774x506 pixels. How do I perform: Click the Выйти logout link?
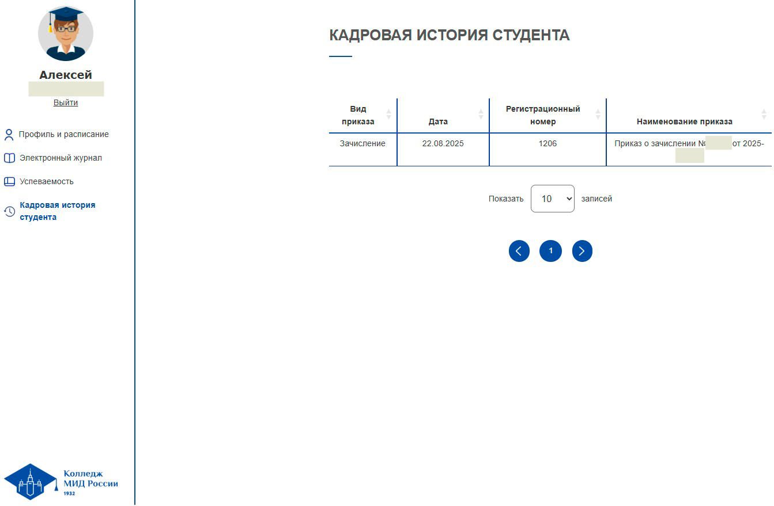[x=66, y=102]
